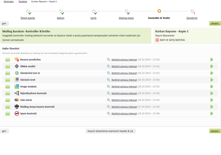Click the Spam kontrolü icon
Screen dimensions: 221x155
17,114
